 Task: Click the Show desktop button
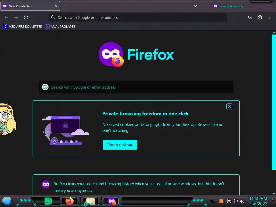point(273,201)
